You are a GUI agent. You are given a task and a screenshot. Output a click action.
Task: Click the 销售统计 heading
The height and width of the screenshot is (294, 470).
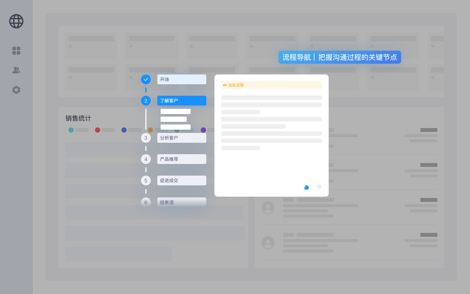(x=78, y=118)
